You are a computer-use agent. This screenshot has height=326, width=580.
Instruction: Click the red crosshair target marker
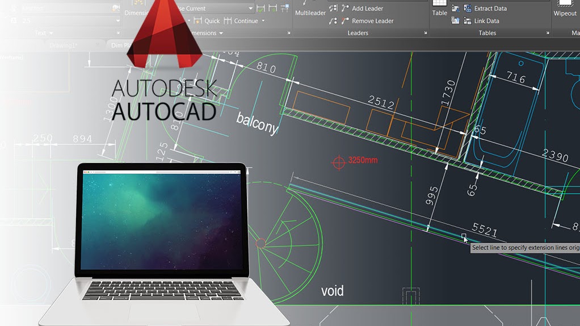point(338,162)
